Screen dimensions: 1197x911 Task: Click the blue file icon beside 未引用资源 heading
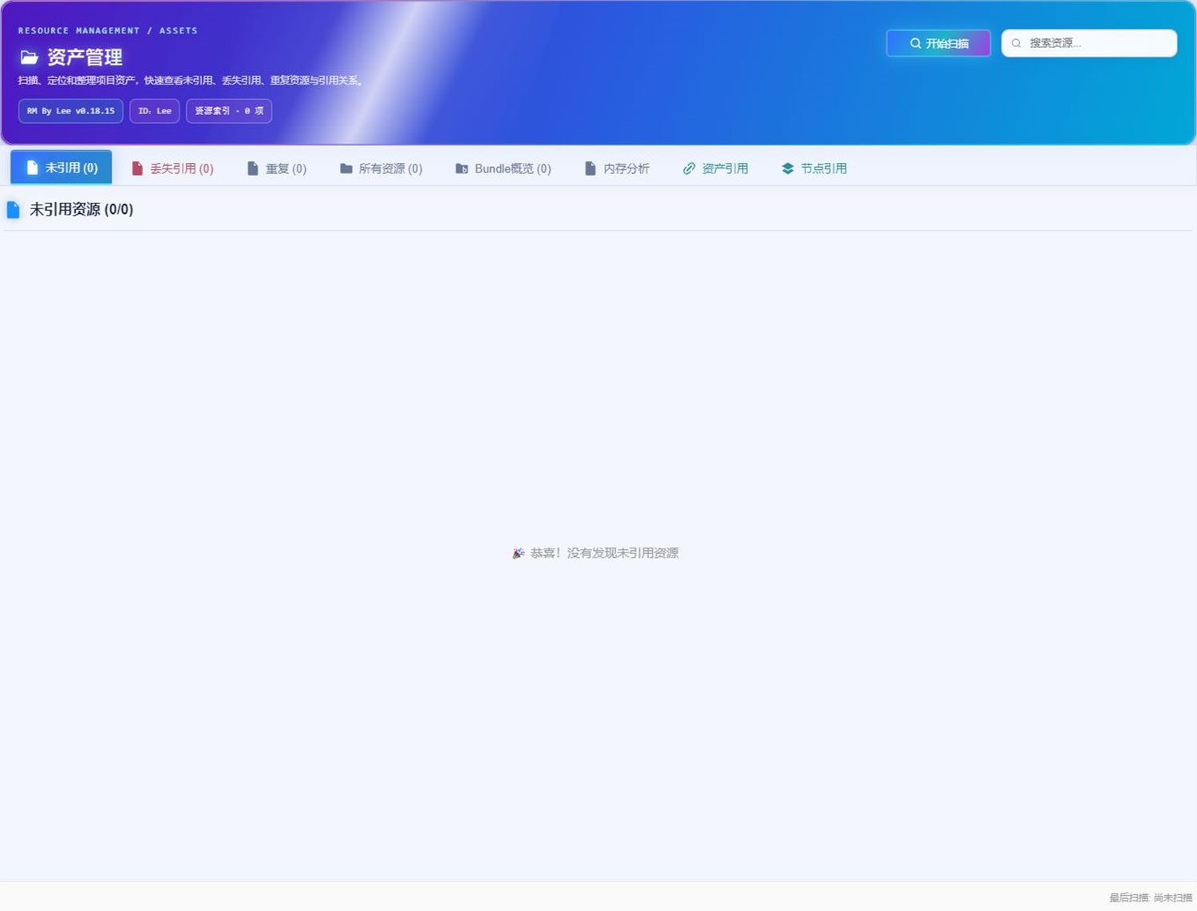(13, 210)
